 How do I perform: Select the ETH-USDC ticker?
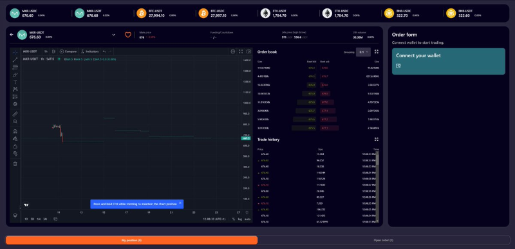click(342, 14)
